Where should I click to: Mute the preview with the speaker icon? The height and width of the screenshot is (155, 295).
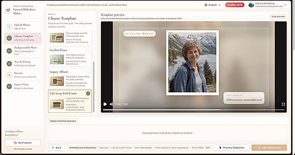112,104
